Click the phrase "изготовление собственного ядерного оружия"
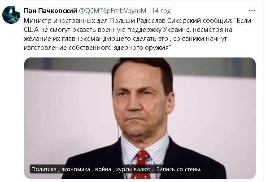Viewport: 266px width, 182px height. [x=96, y=48]
